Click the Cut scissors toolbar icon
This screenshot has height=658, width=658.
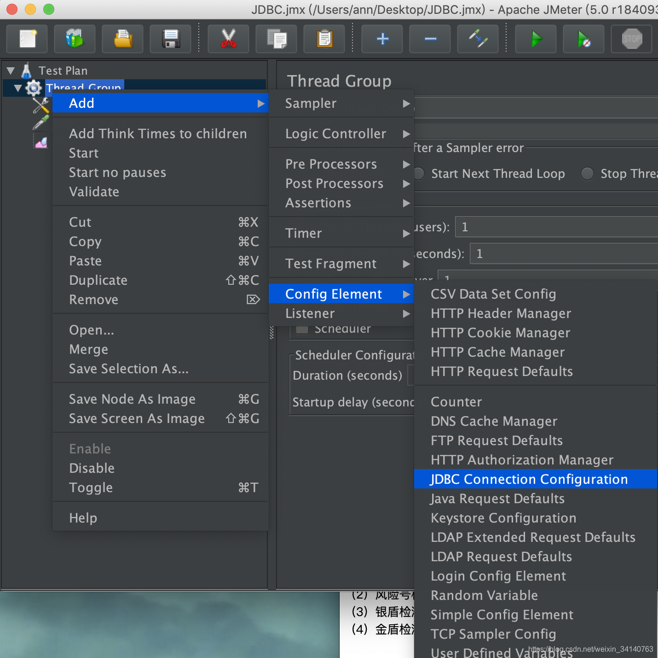(228, 39)
